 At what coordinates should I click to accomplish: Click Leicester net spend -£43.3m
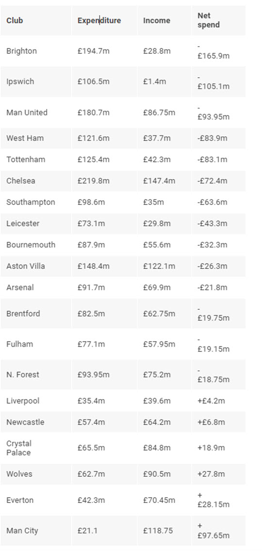point(212,223)
